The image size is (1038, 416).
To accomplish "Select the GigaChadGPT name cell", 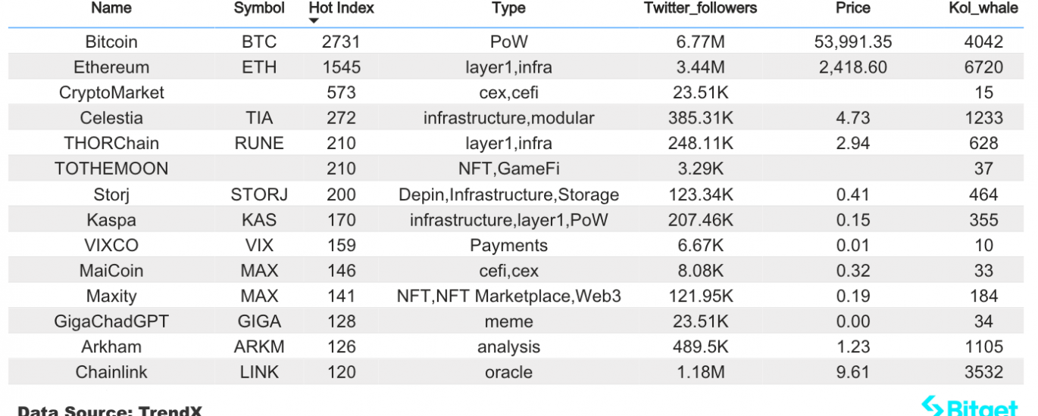I will coord(111,321).
